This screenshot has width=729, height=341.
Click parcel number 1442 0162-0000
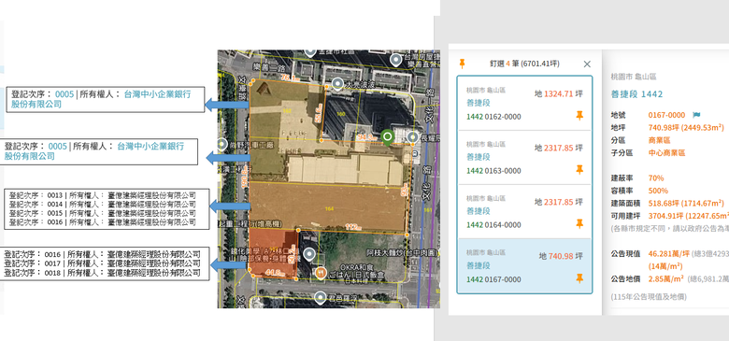point(493,117)
